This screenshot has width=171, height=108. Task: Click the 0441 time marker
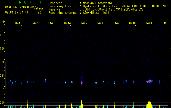point(18,23)
